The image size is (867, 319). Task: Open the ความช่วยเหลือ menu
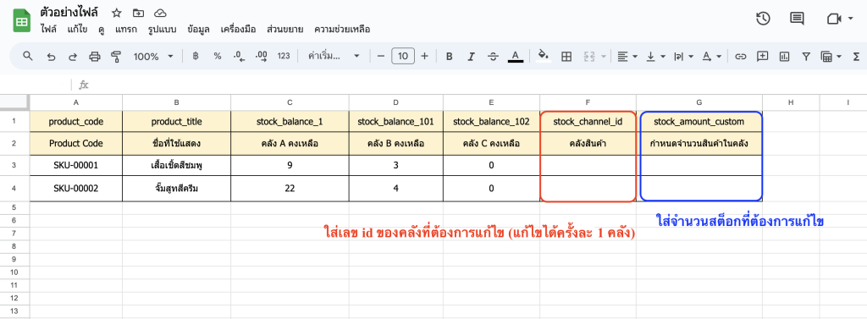(342, 30)
